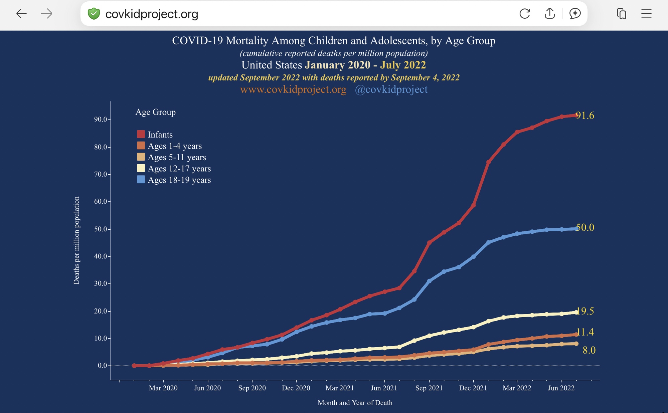Click the Dec 2021 x-axis label
Image resolution: width=668 pixels, height=413 pixels.
473,388
